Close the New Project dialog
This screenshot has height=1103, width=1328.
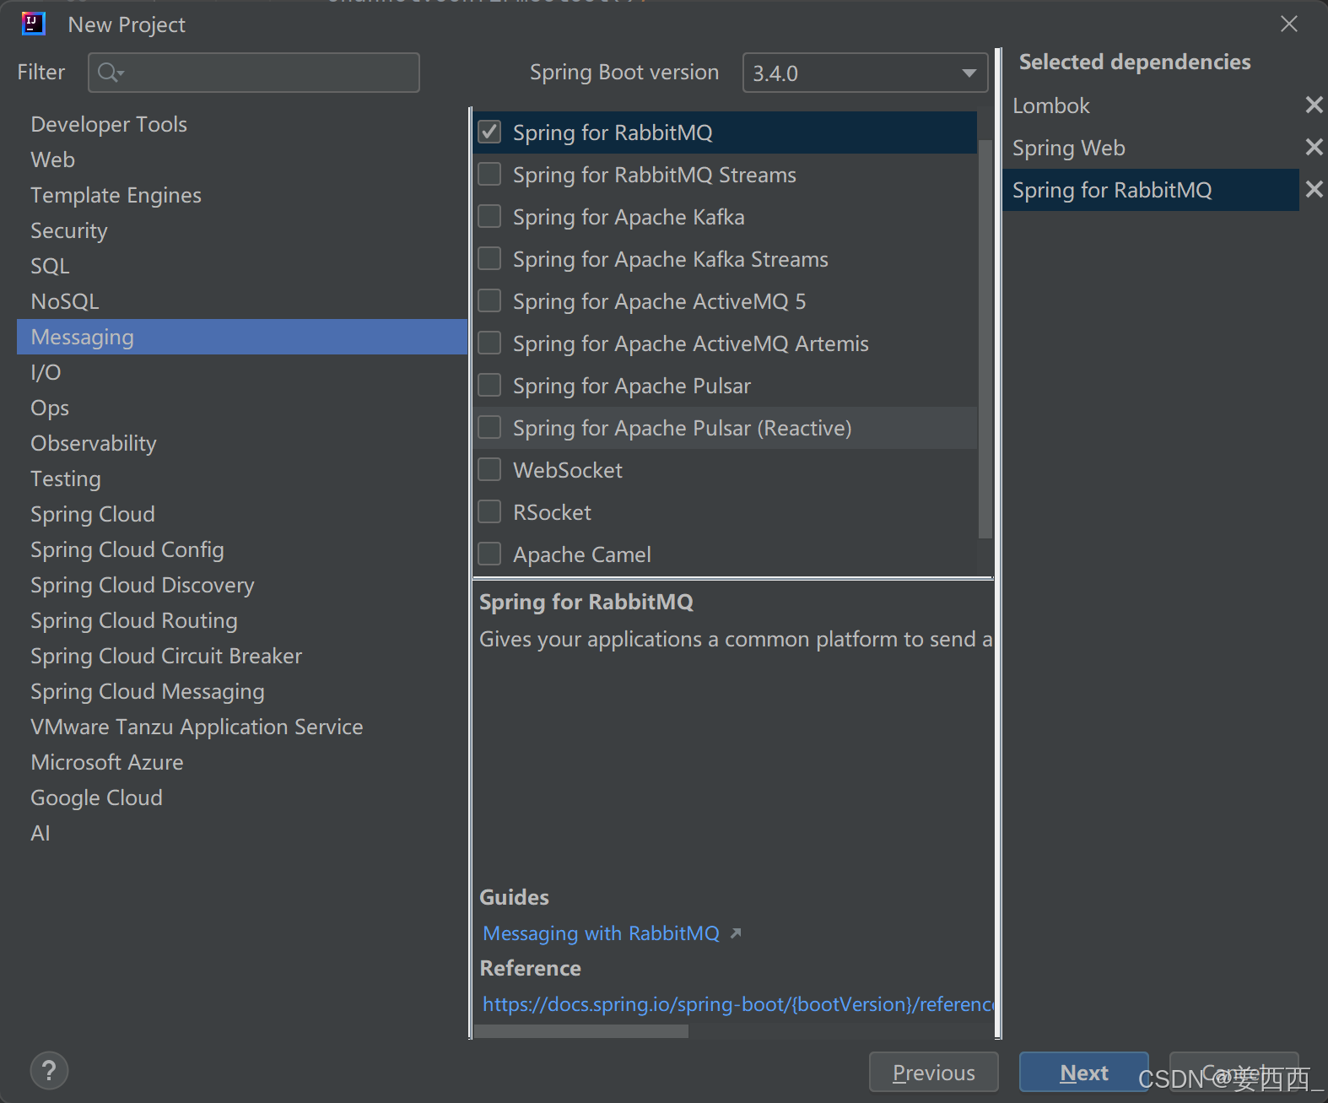[x=1288, y=24]
